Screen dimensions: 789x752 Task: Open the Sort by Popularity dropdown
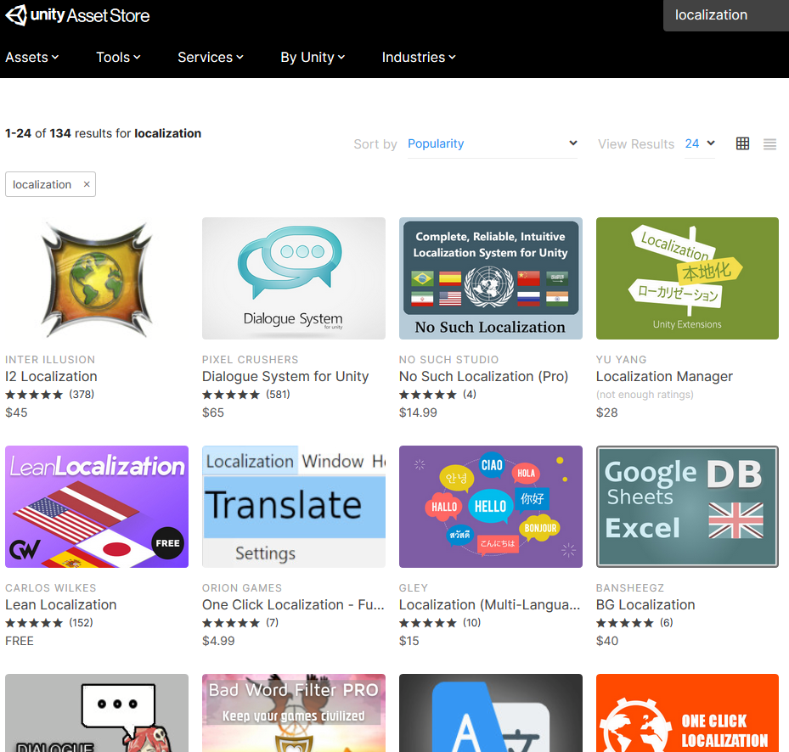point(493,143)
